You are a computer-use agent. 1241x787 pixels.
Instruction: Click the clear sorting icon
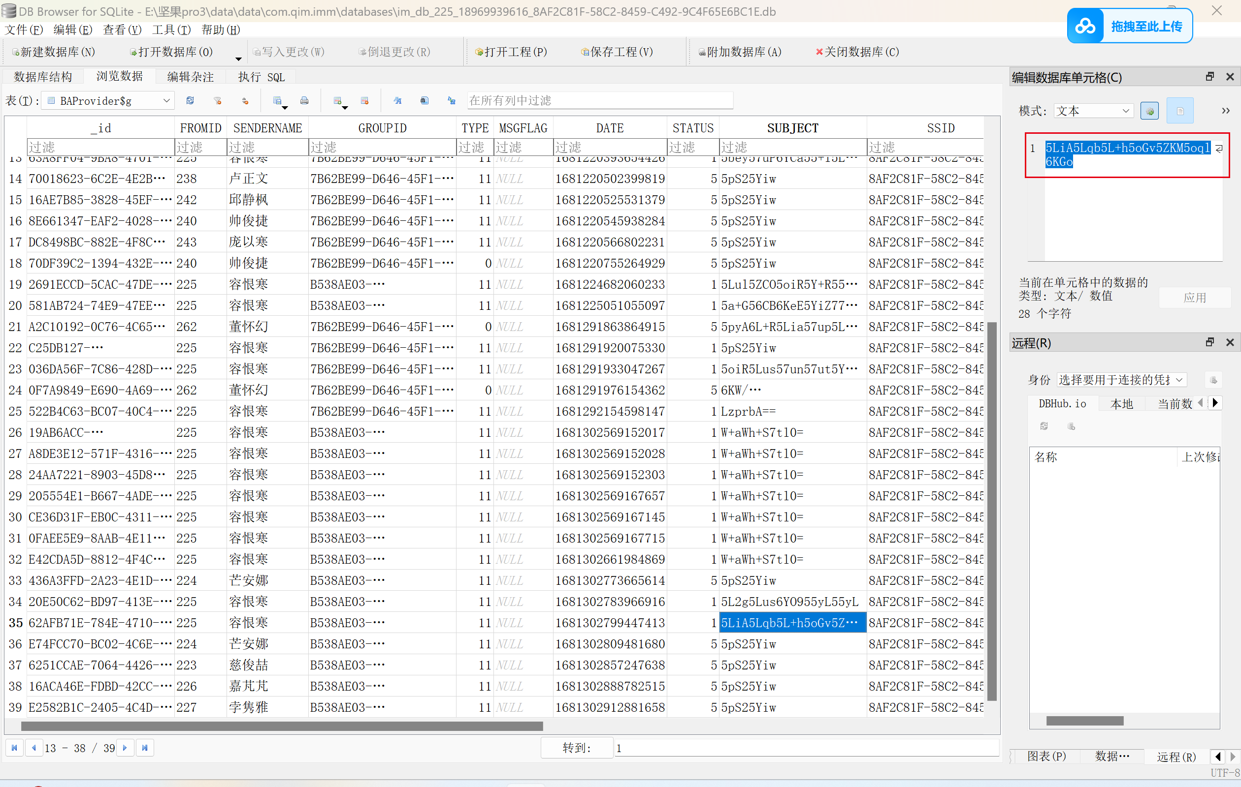coord(245,100)
